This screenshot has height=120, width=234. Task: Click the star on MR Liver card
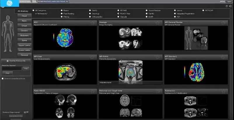tap(92, 57)
